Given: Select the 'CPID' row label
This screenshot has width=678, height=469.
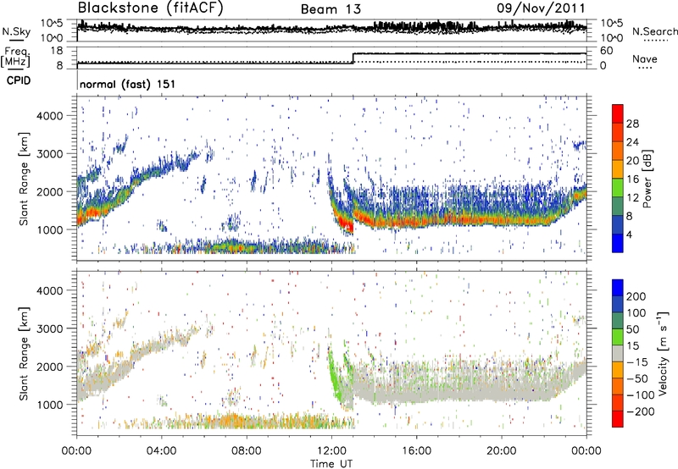Looking at the screenshot, I should (19, 80).
